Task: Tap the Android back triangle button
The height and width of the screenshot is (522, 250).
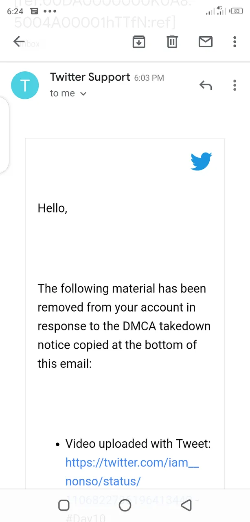Action: [186, 506]
